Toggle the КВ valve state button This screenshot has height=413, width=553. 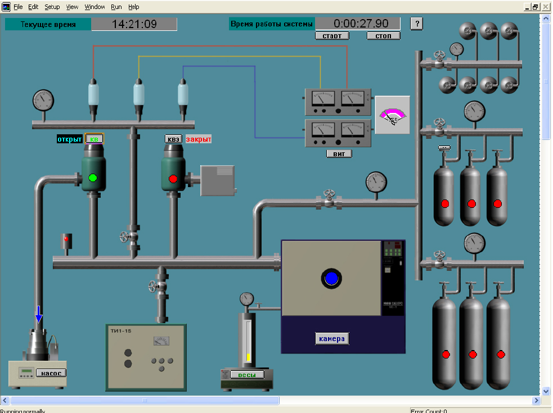(x=93, y=139)
